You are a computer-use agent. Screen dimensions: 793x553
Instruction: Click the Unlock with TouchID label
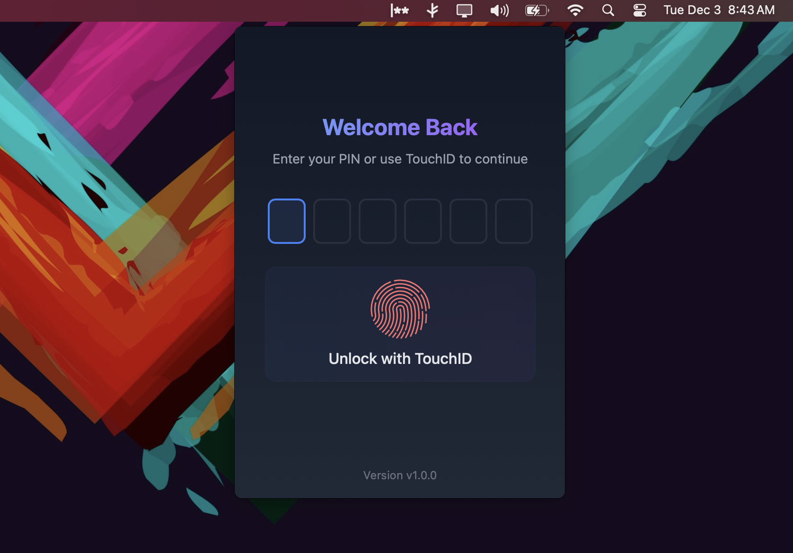pos(400,359)
